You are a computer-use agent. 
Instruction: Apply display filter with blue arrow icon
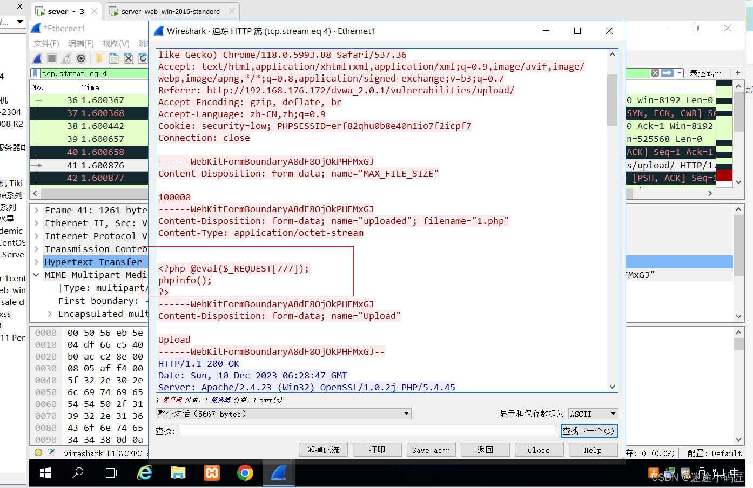[668, 73]
